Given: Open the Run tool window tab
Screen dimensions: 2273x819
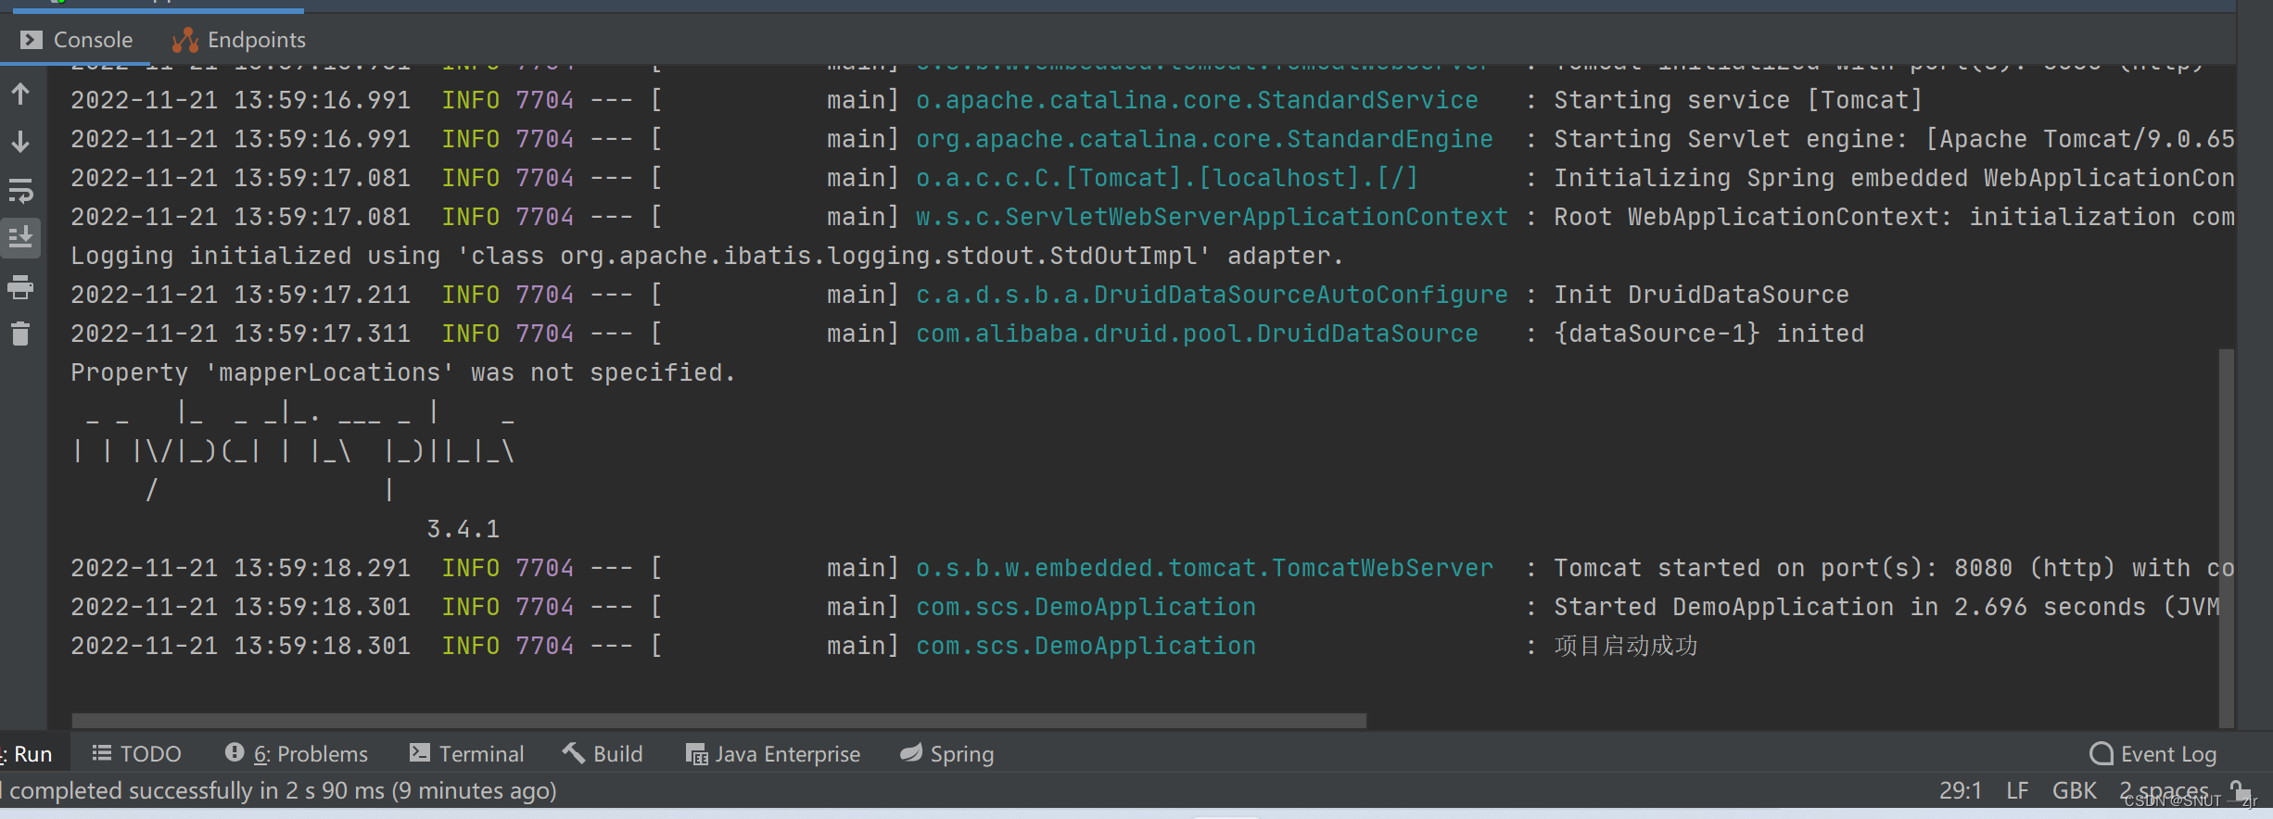Looking at the screenshot, I should tap(28, 754).
